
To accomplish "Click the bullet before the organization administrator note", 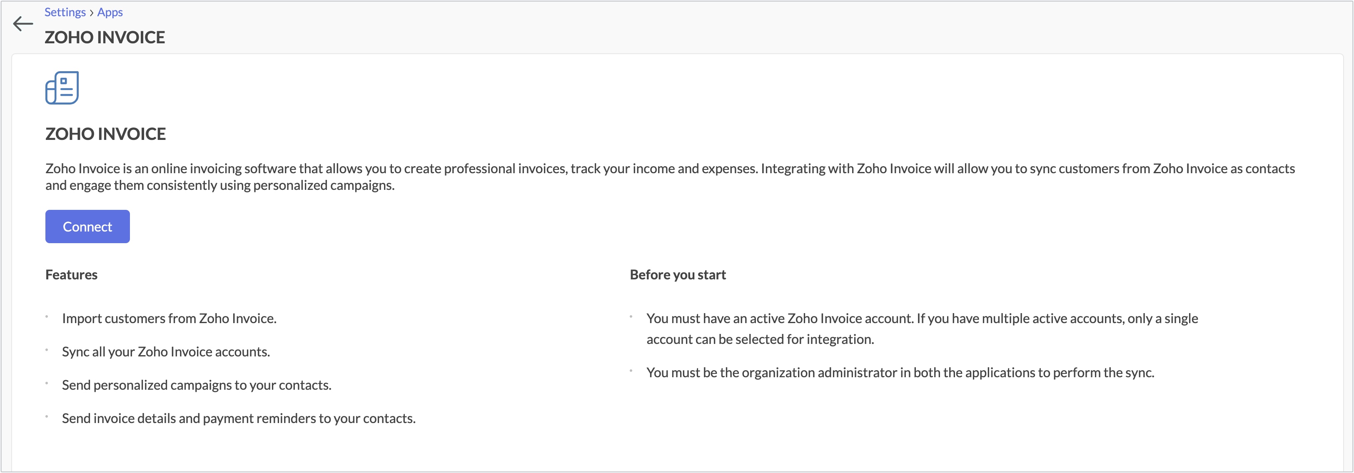I will (x=631, y=371).
